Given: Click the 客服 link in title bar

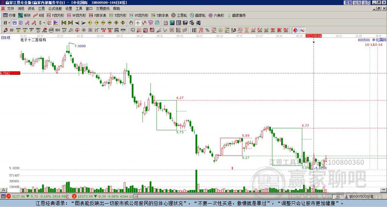Looking at the screenshot, I should click(348, 3).
